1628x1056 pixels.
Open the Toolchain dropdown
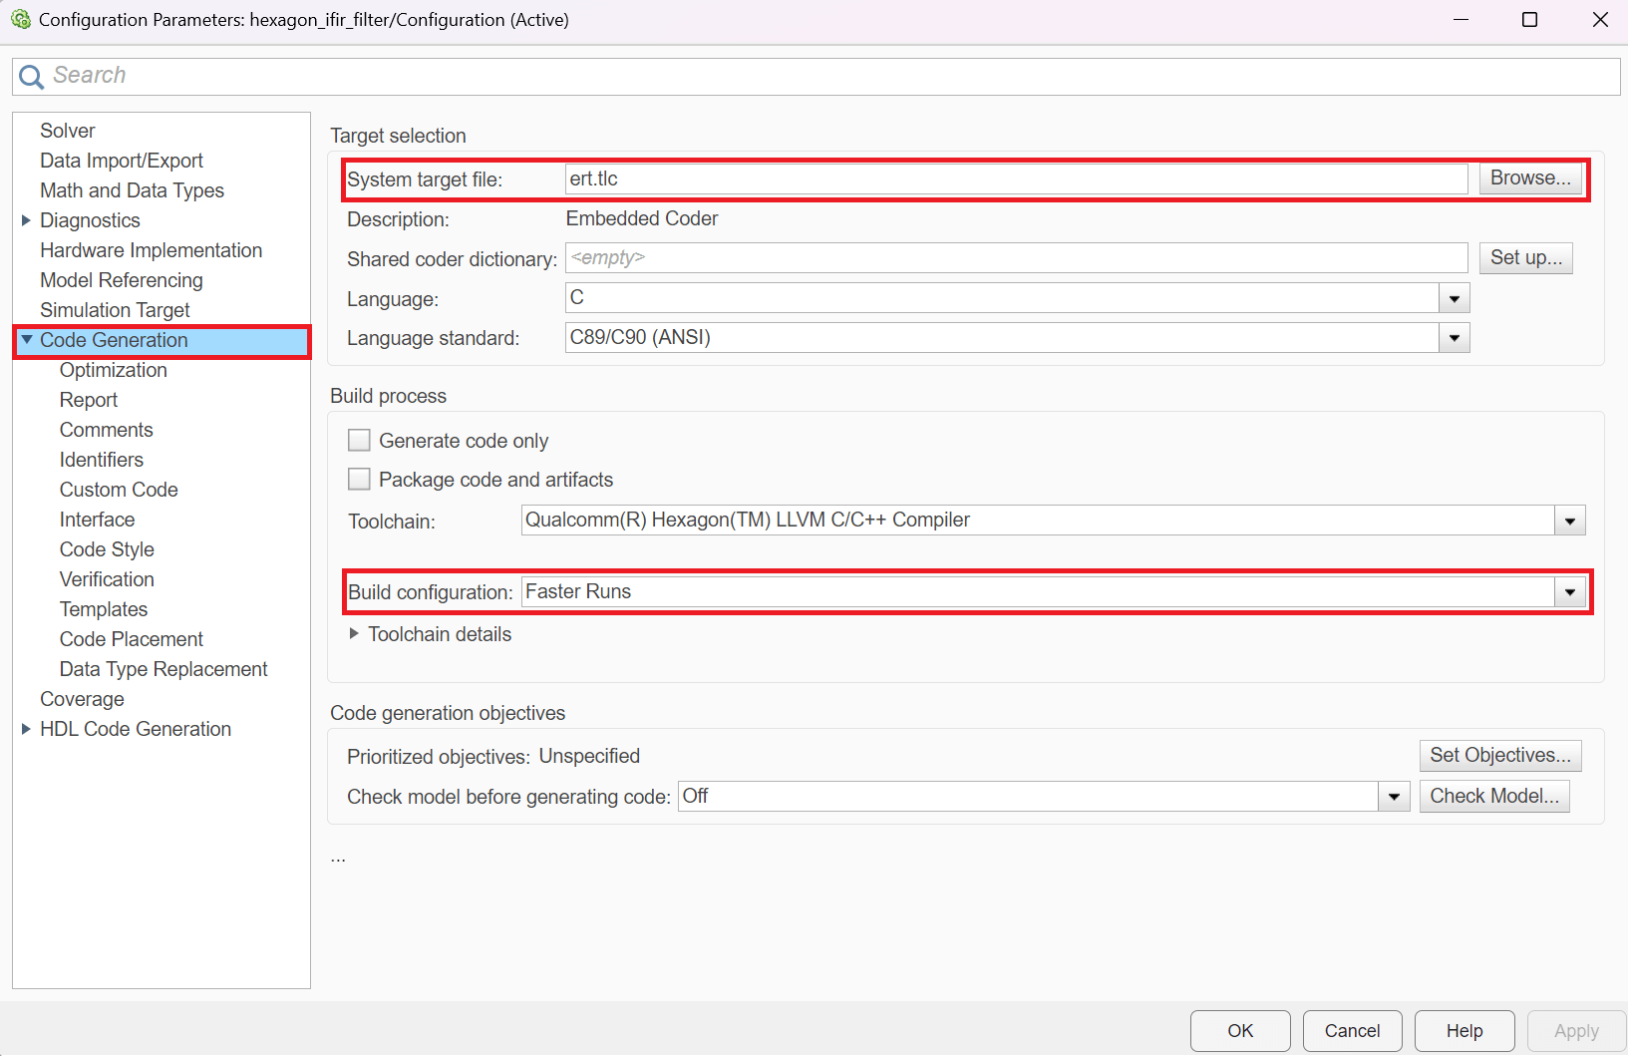[1569, 520]
